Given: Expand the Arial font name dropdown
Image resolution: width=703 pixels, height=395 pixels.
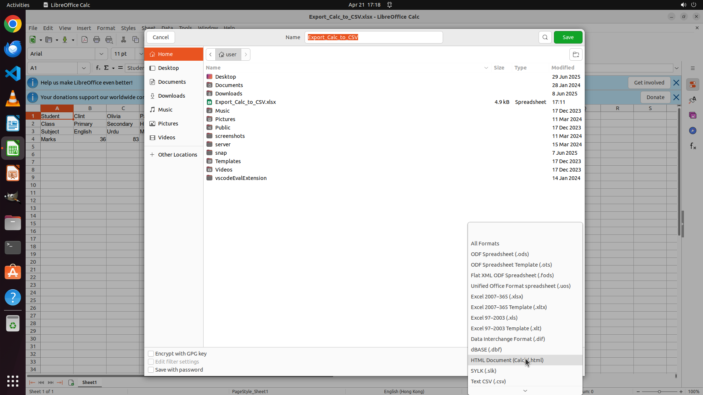Looking at the screenshot, I should pos(101,54).
